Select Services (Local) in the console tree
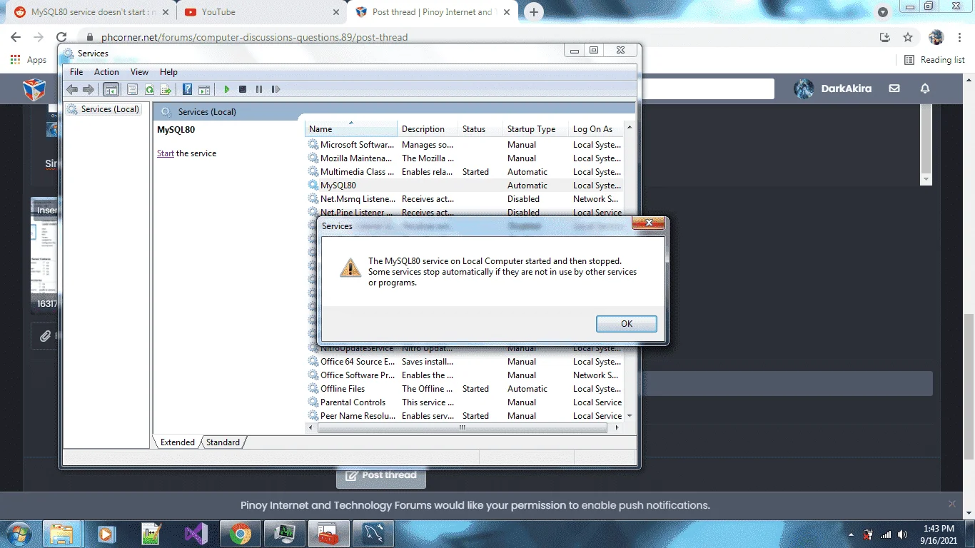 point(110,109)
